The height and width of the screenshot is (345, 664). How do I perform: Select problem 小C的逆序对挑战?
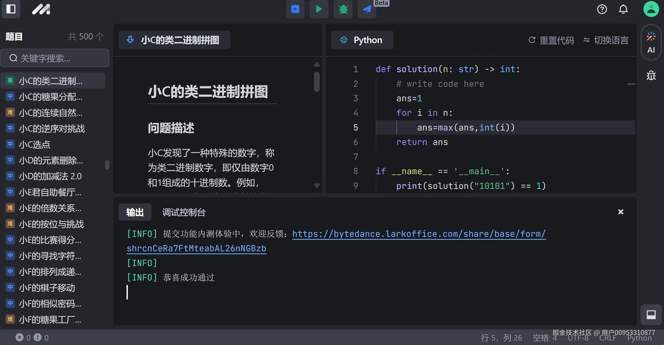coord(53,128)
